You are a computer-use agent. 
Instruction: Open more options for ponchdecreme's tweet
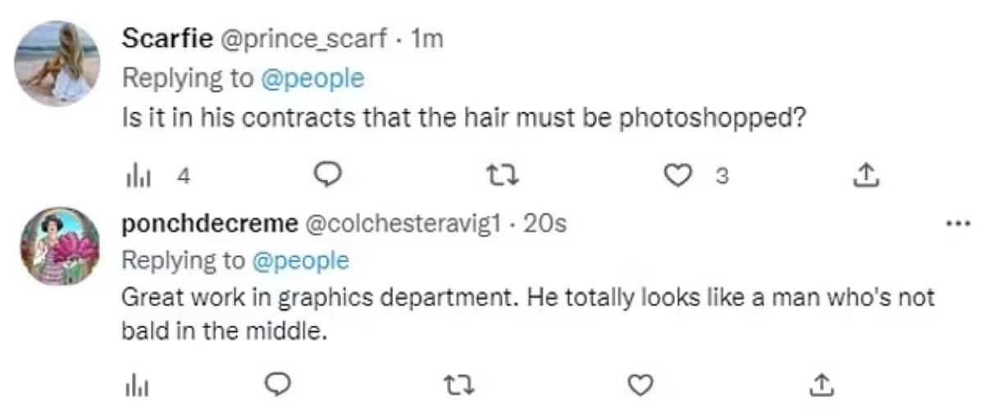(x=955, y=223)
